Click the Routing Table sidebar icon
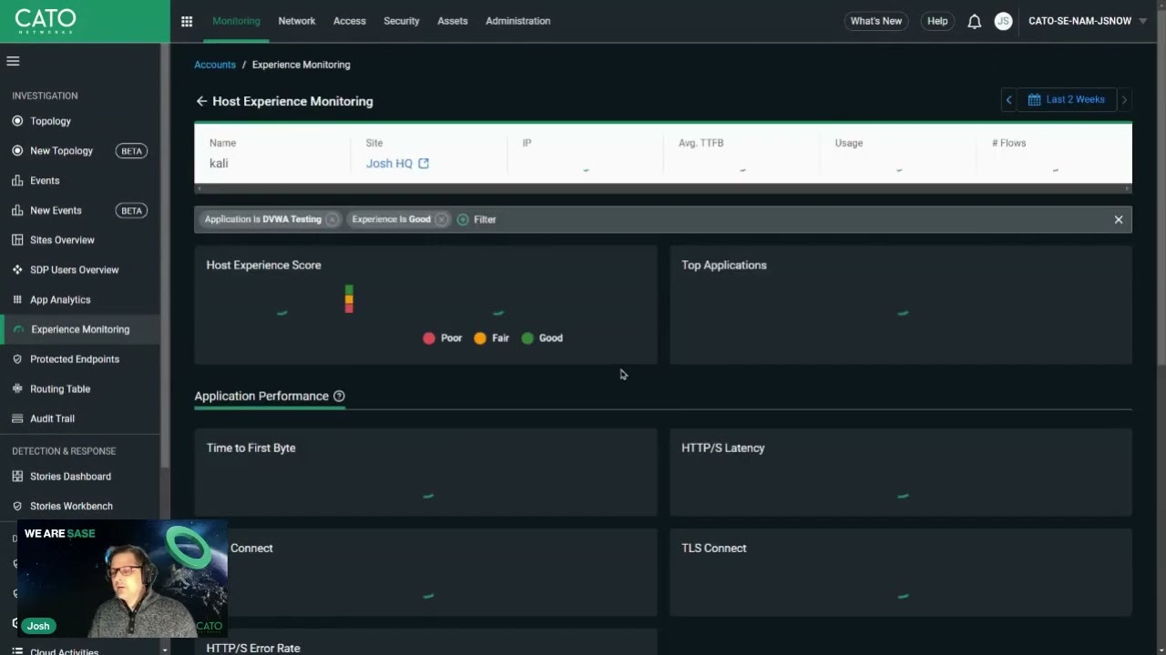The width and height of the screenshot is (1166, 655). [x=17, y=388]
